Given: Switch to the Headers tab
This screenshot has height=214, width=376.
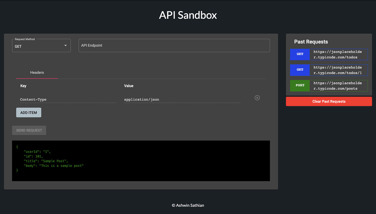Looking at the screenshot, I should [x=37, y=72].
